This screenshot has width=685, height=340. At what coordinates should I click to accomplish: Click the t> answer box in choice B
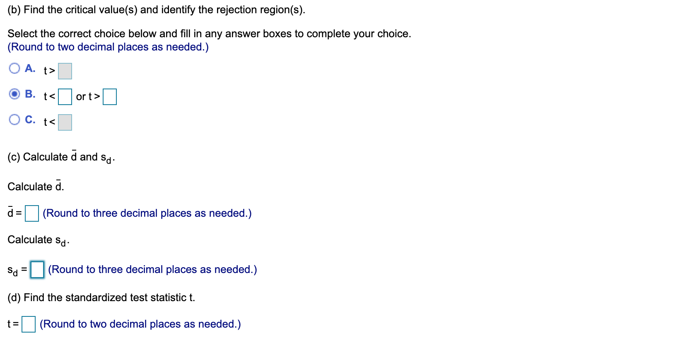(110, 97)
